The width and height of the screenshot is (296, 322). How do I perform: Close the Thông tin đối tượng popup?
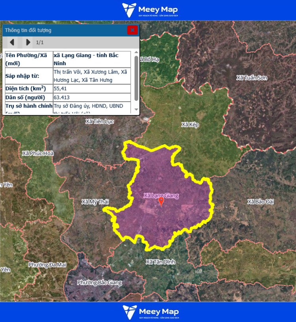pos(132,30)
